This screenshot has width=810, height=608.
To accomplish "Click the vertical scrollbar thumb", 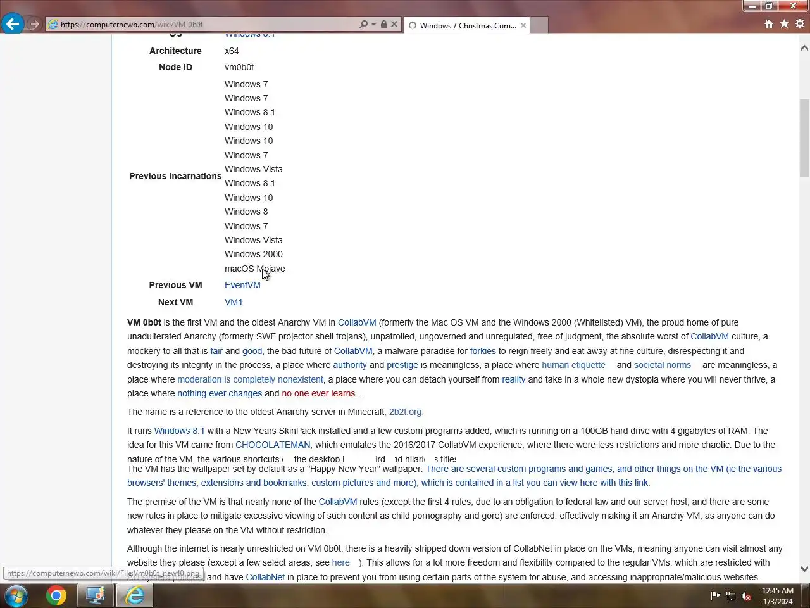I will click(804, 138).
